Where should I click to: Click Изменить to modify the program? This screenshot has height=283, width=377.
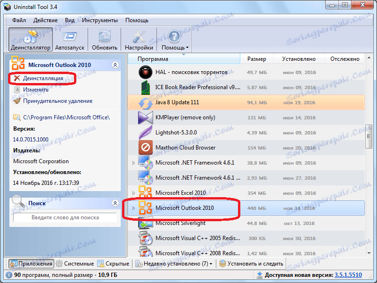(x=36, y=90)
